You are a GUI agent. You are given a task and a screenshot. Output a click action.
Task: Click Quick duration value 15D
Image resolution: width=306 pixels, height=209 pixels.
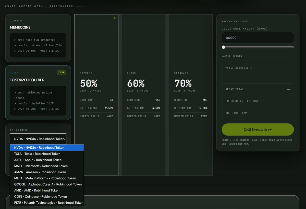(158, 100)
